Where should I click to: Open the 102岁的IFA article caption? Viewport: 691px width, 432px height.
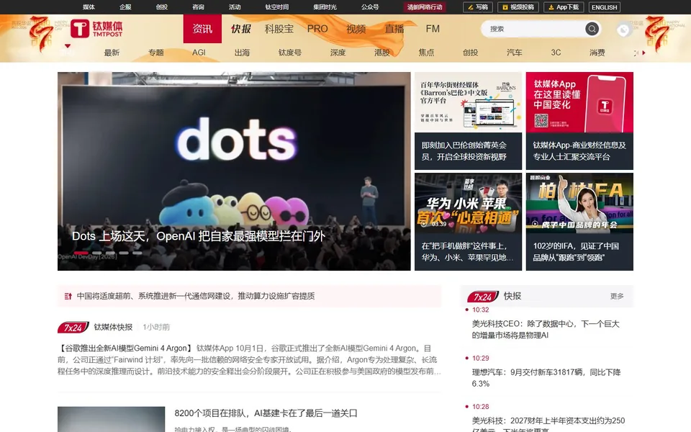576,252
